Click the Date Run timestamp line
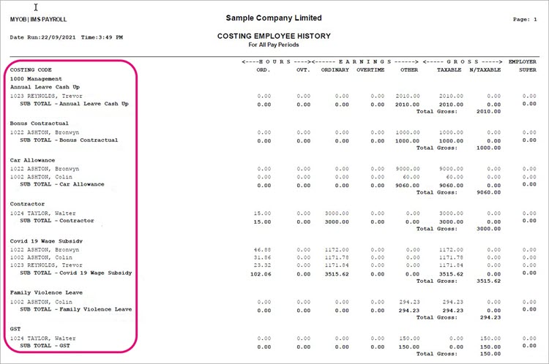Viewport: 549px width, 364px height. (66, 37)
